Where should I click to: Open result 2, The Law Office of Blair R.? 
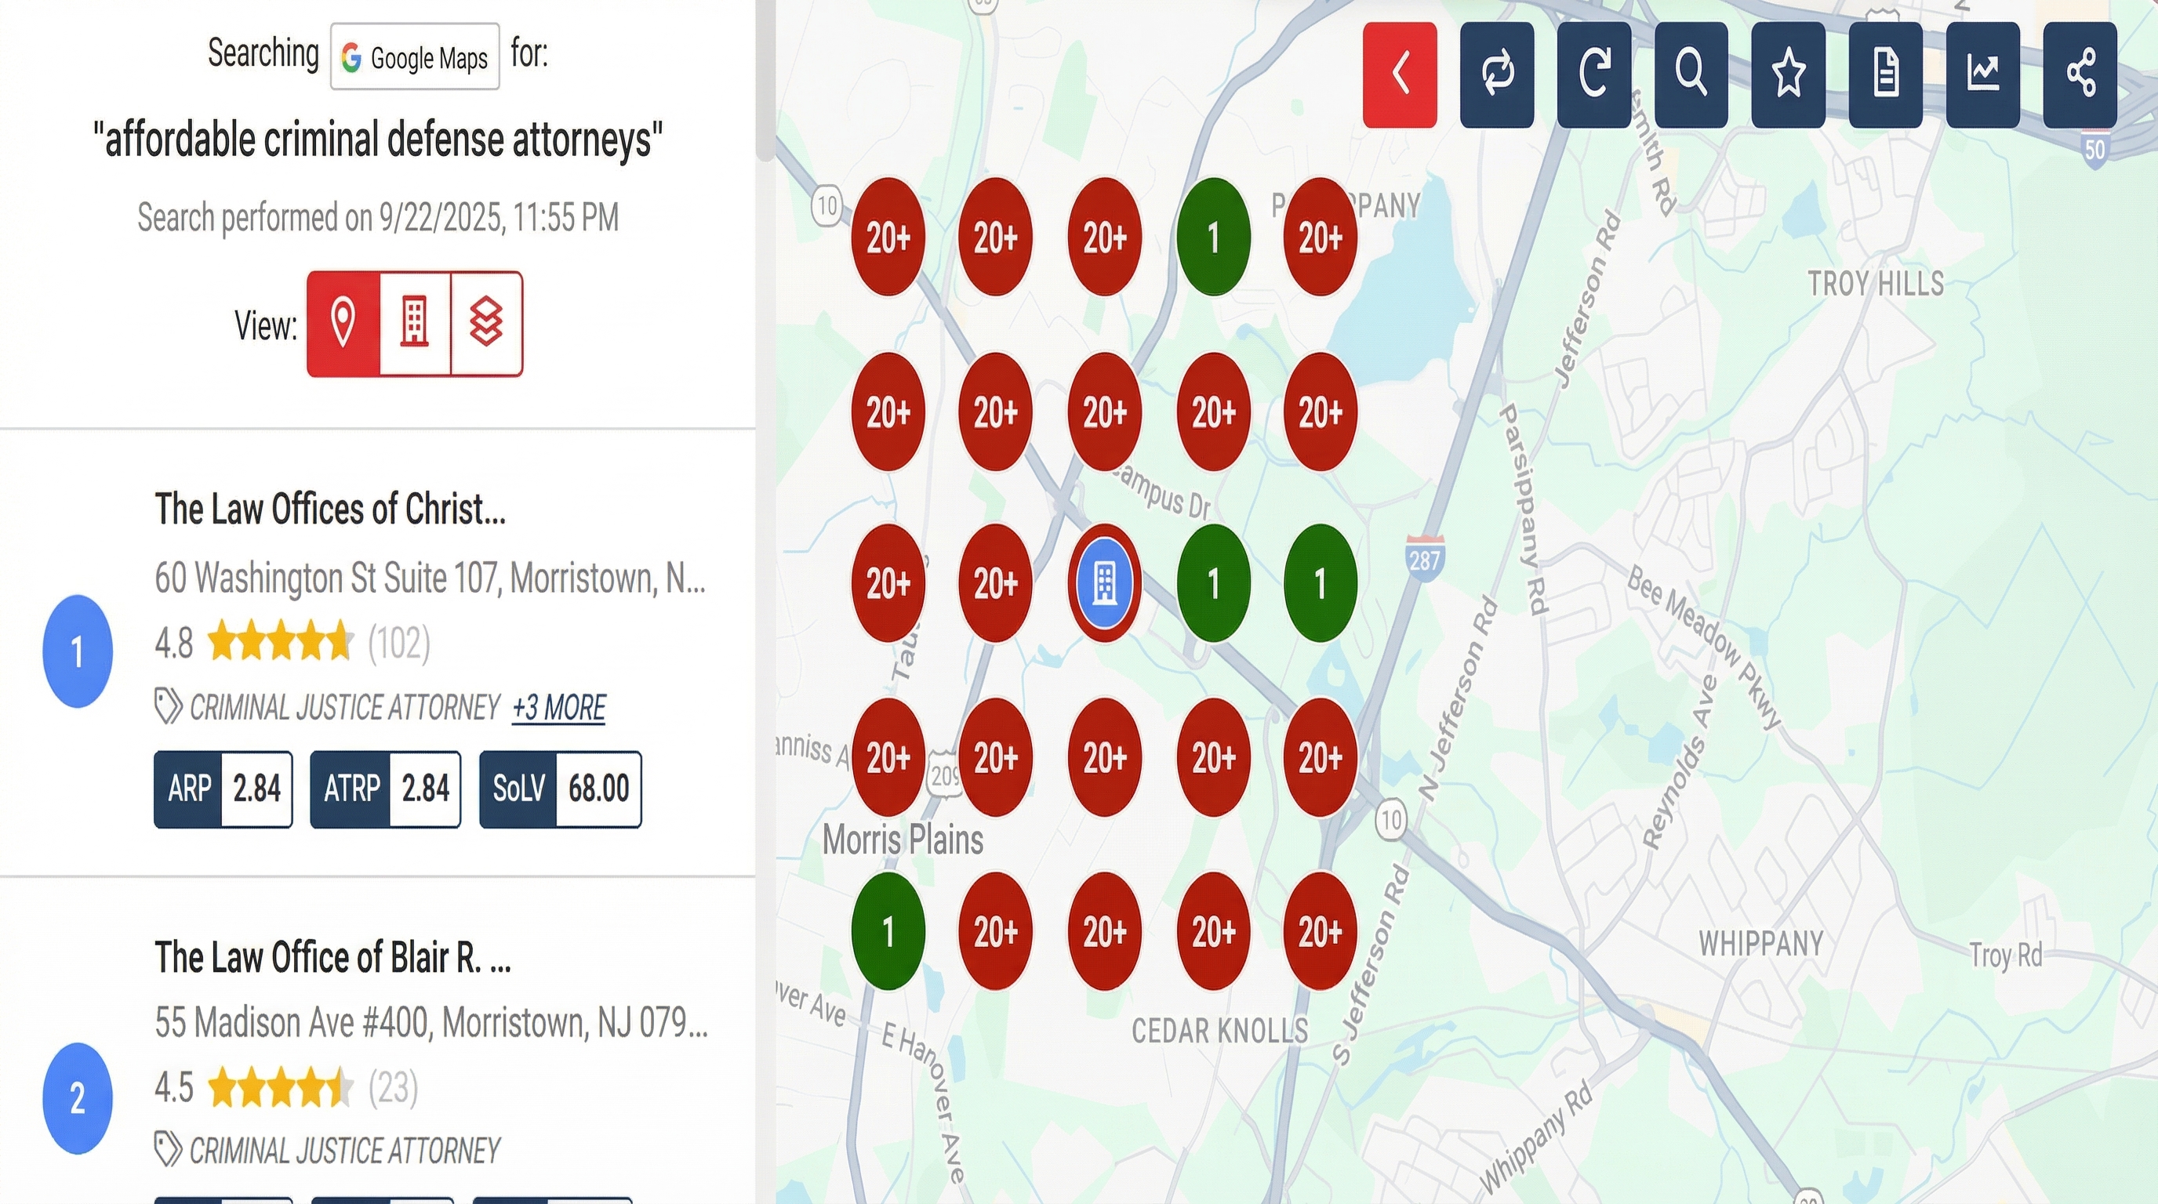click(x=333, y=959)
